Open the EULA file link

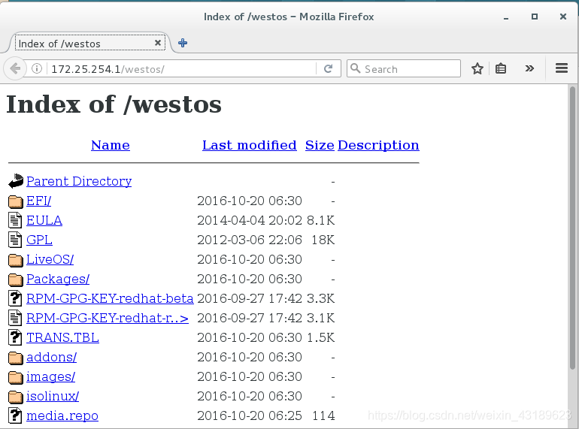point(44,220)
